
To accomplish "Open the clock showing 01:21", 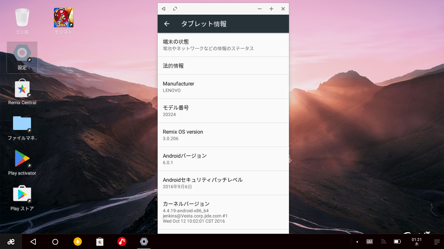I will click(417, 242).
